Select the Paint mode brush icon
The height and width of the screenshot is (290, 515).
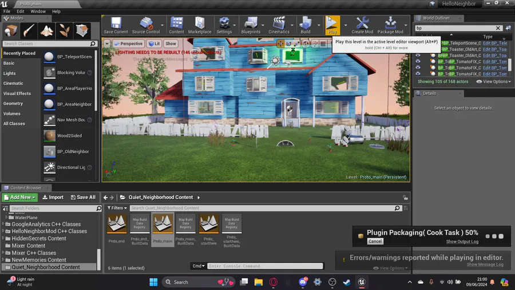click(29, 30)
